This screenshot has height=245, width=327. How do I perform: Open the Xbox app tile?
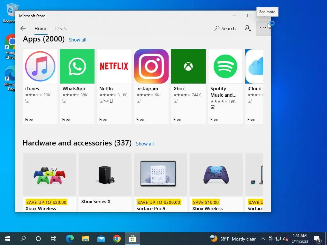tap(188, 86)
